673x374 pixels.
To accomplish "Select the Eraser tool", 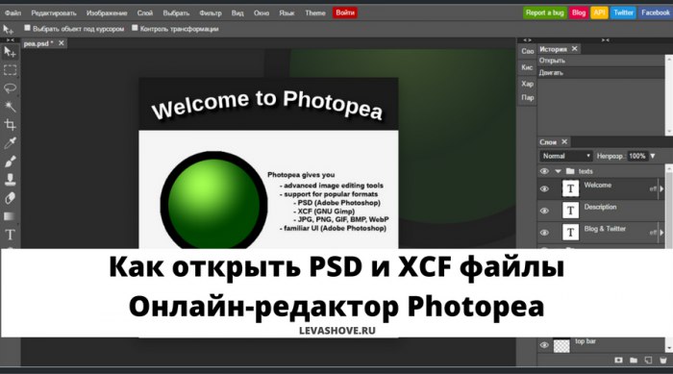I will coord(10,198).
